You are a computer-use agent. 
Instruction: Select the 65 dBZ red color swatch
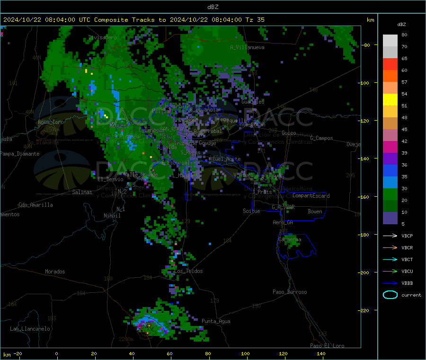click(x=390, y=64)
